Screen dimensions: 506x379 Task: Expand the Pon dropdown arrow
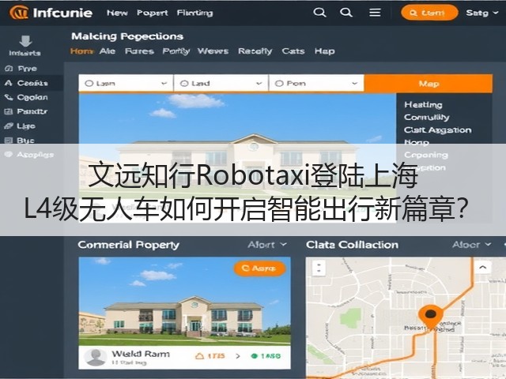(x=354, y=84)
